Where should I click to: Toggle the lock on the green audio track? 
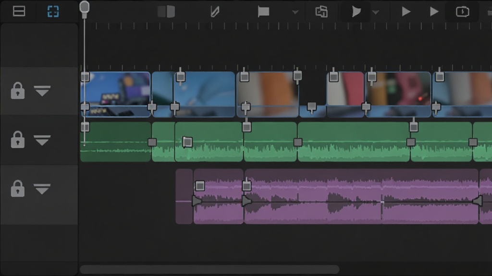18,139
